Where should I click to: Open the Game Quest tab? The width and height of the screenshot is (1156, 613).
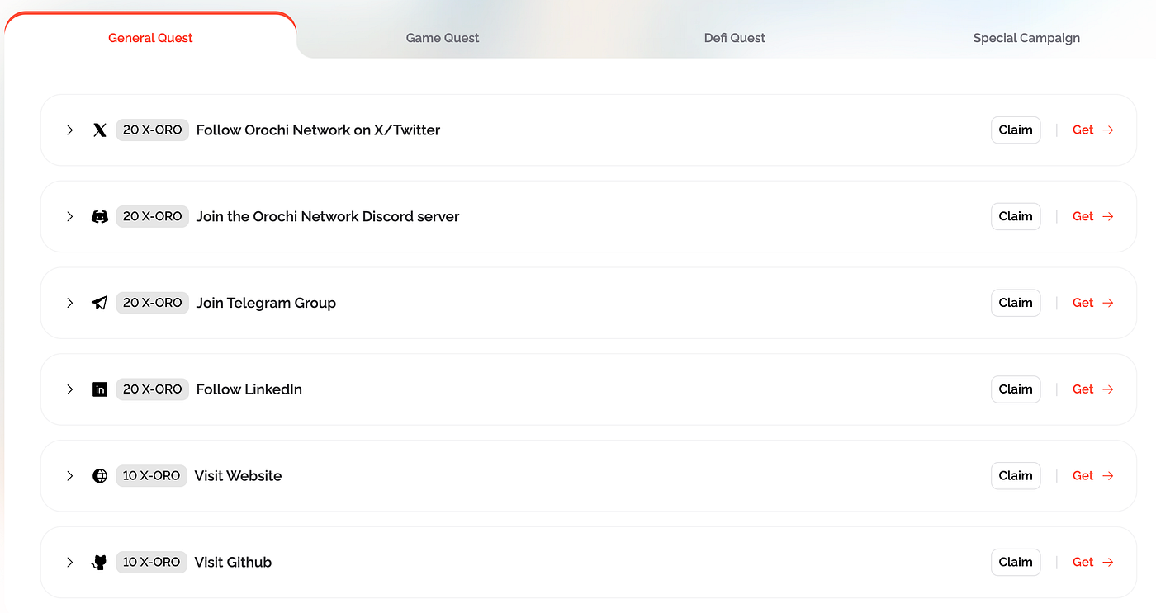(x=443, y=37)
